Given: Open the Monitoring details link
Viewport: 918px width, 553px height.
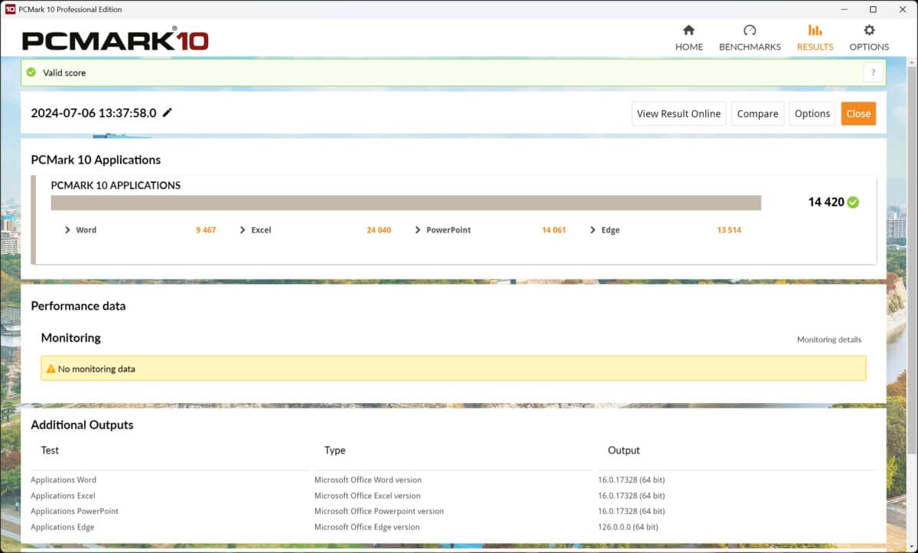Looking at the screenshot, I should tap(829, 340).
